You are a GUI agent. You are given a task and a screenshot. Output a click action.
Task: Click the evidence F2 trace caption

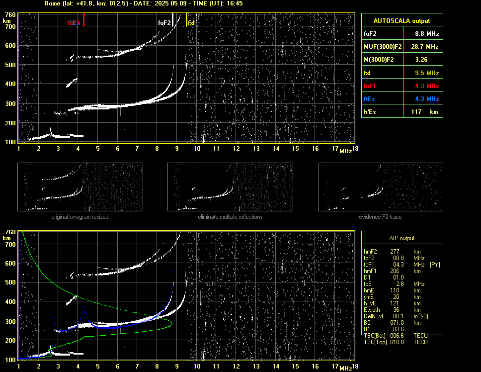381,217
